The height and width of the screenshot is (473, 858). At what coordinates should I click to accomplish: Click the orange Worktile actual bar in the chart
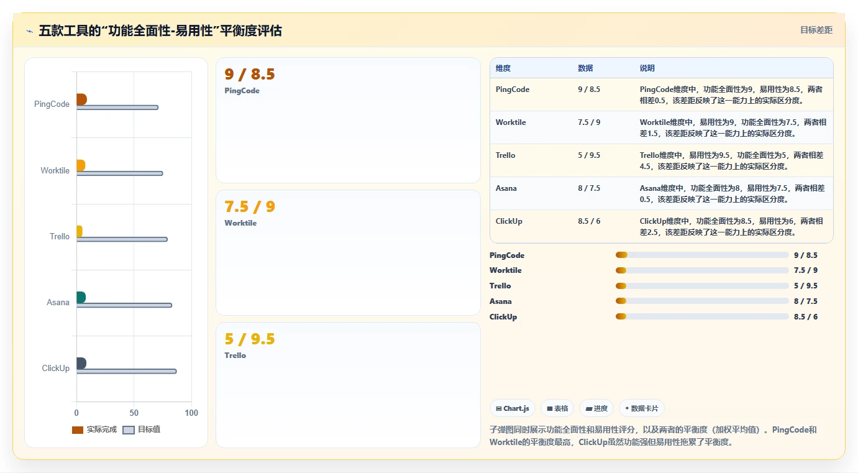(81, 165)
